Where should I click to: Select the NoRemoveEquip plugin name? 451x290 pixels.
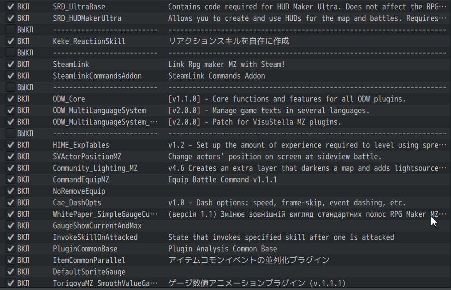click(79, 191)
